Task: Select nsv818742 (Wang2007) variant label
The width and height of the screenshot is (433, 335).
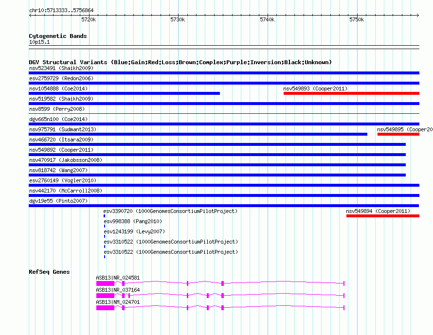Action: click(58, 170)
